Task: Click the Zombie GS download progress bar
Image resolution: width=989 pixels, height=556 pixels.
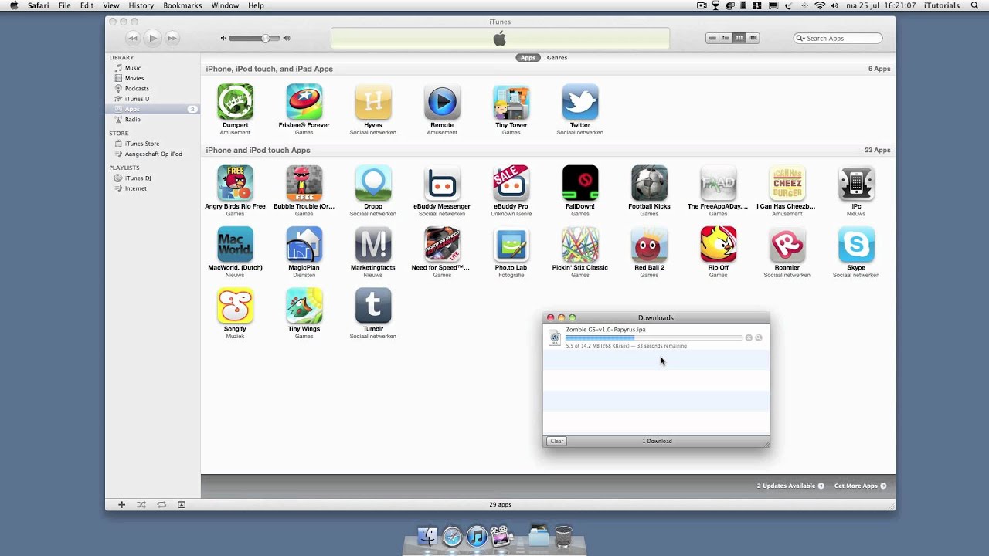Action: click(654, 337)
